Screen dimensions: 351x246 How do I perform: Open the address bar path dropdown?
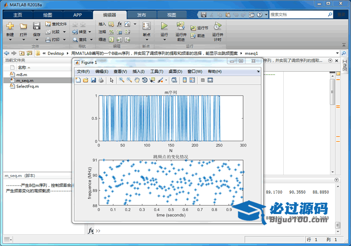click(x=337, y=53)
